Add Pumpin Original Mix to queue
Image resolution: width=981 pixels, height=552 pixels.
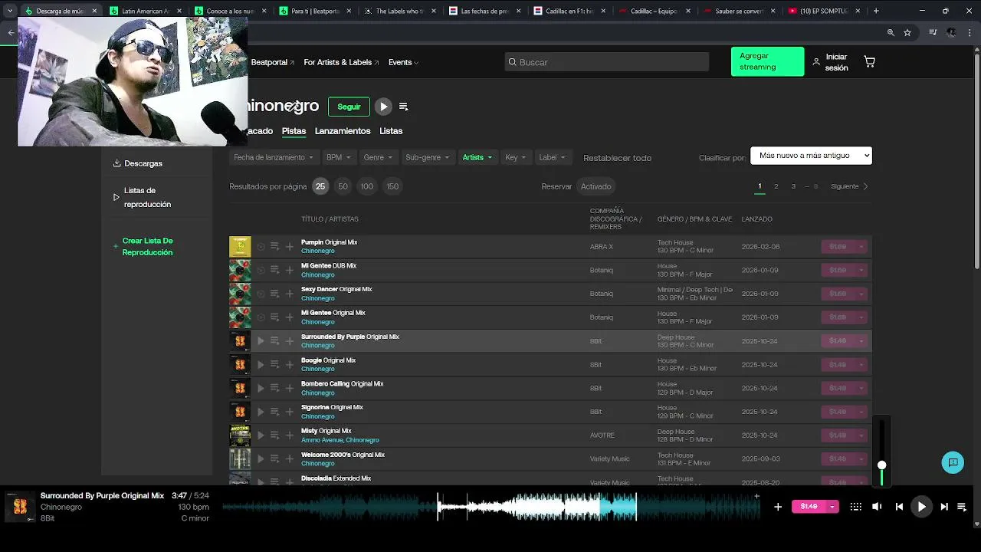point(274,247)
